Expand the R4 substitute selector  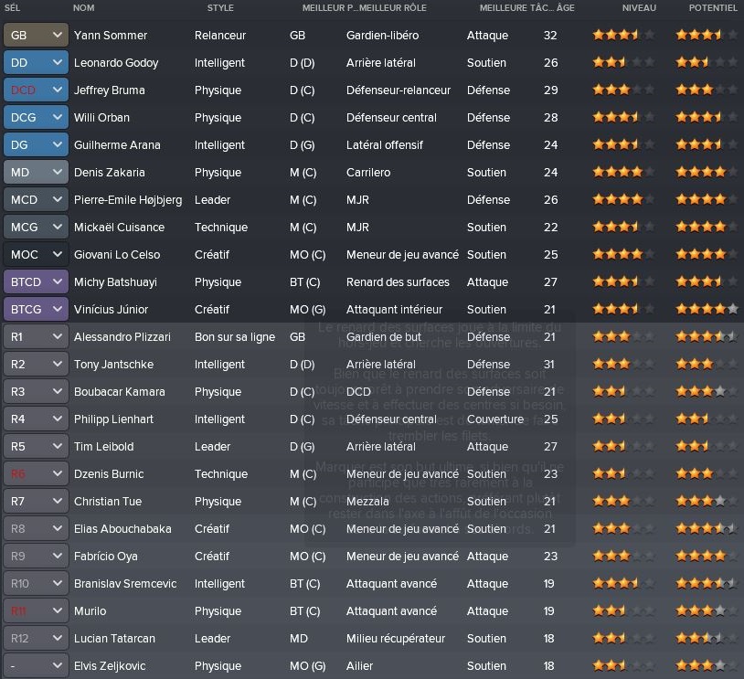pyautogui.click(x=36, y=419)
